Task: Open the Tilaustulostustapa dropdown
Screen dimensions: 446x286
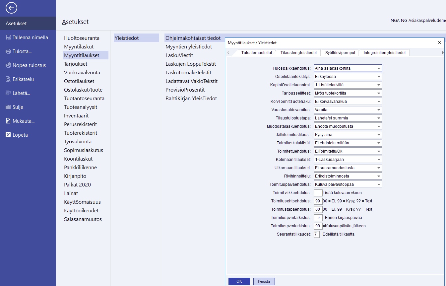Action: (348, 118)
